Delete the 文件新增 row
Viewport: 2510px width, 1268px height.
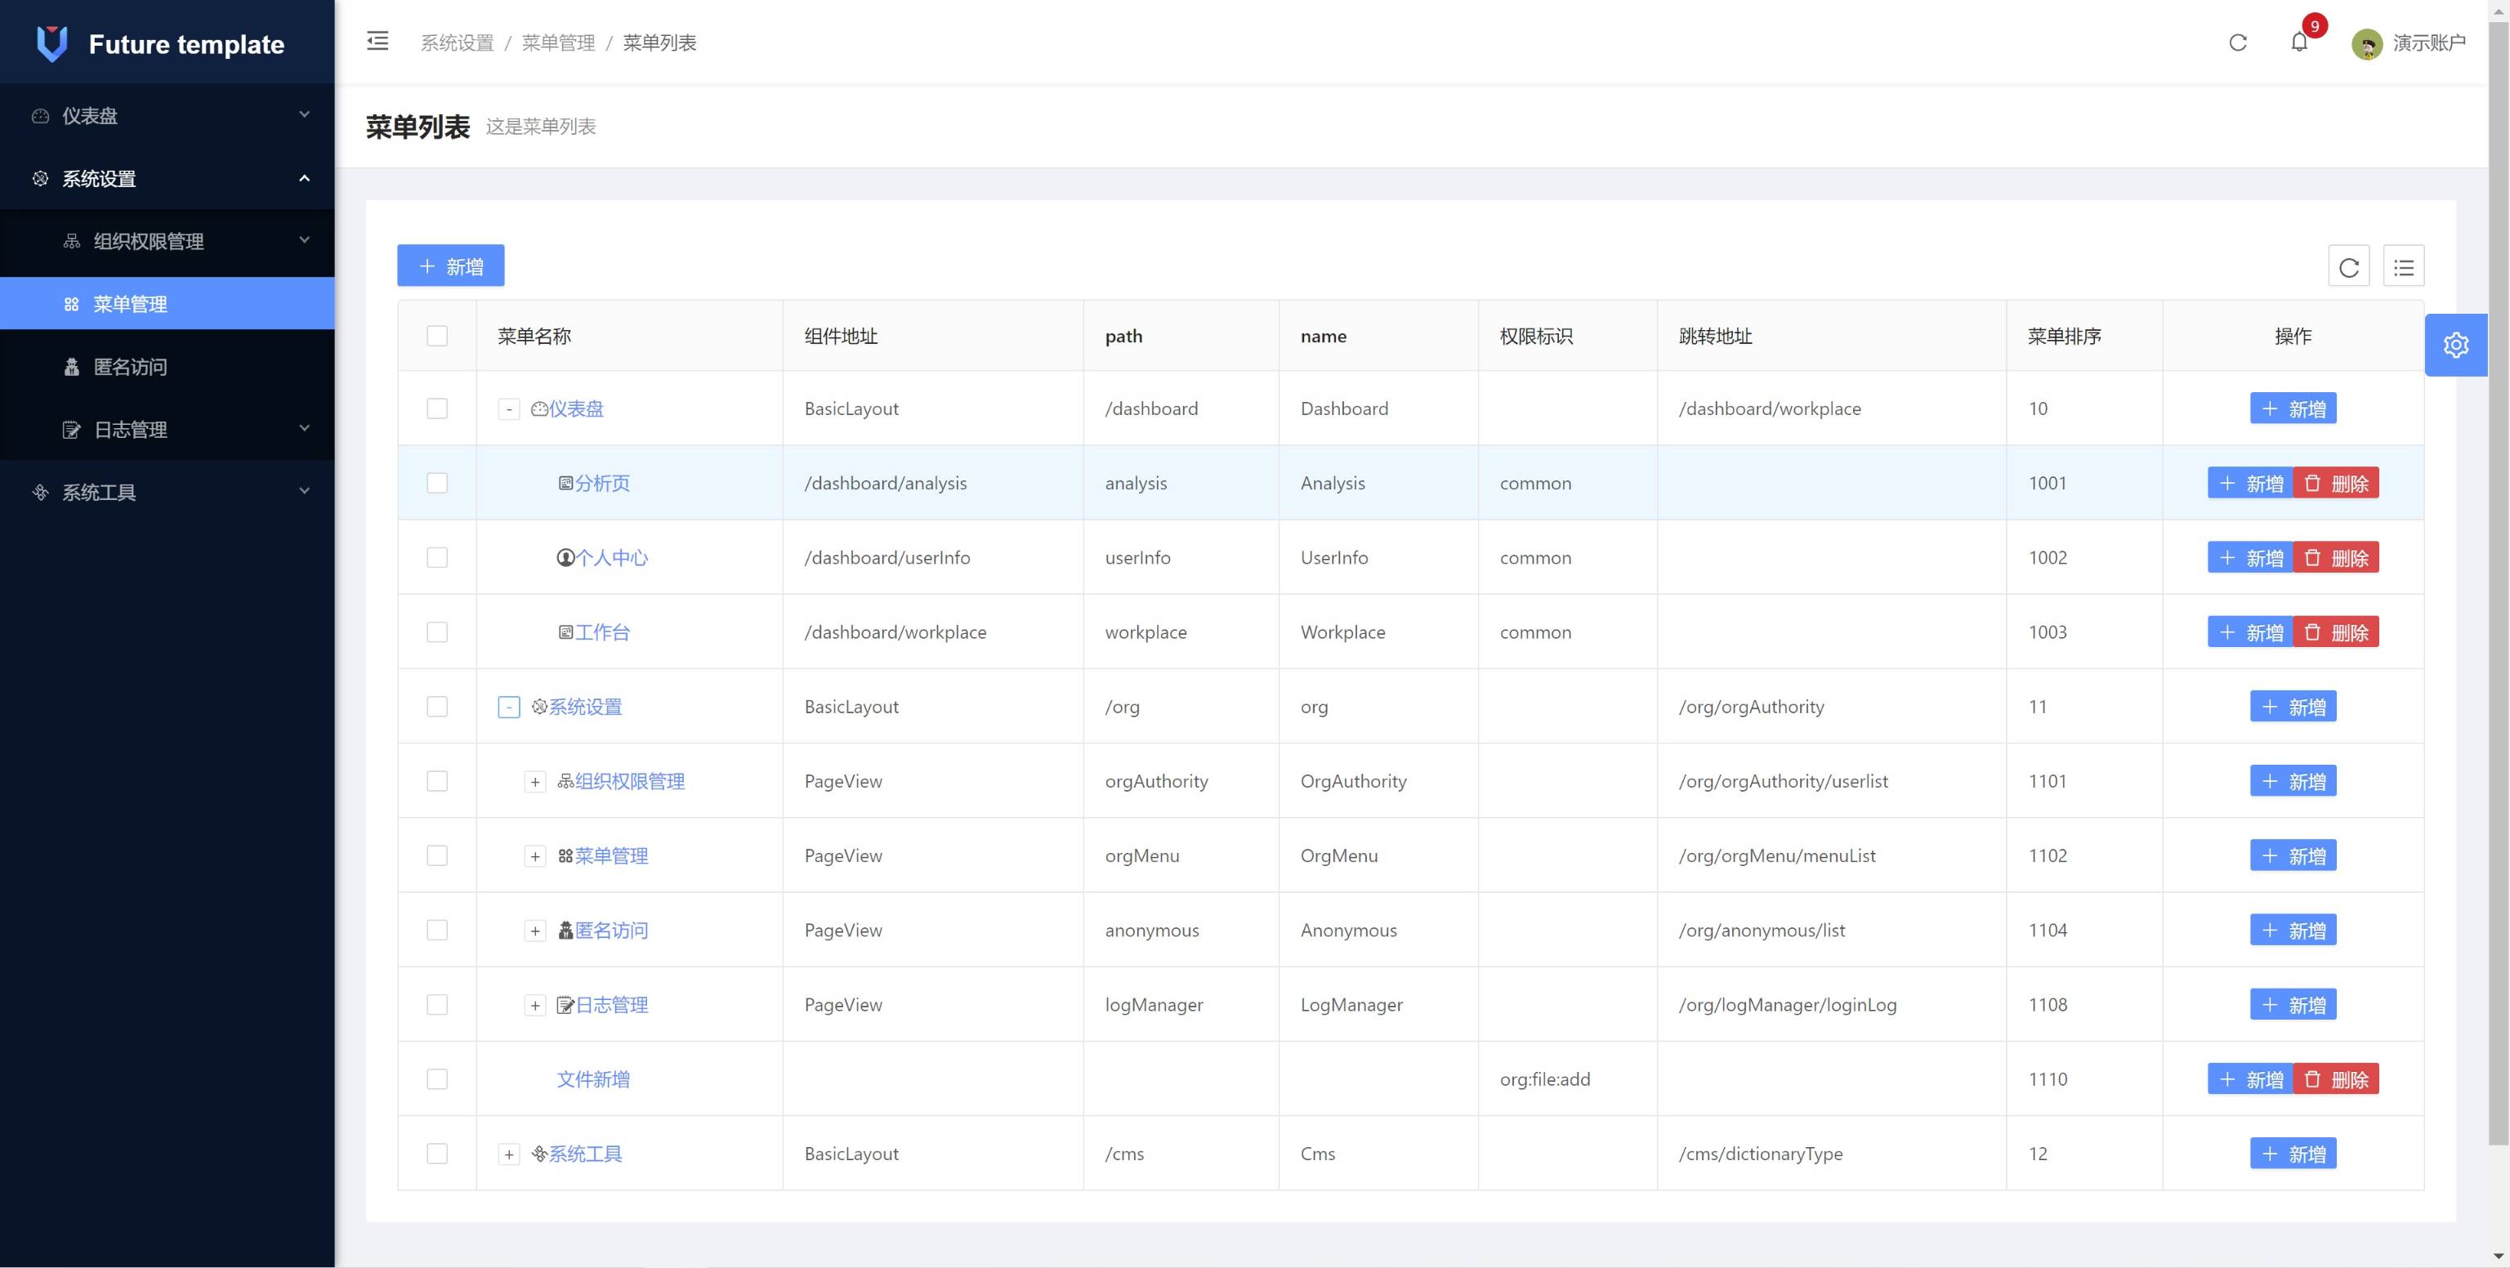[2336, 1079]
